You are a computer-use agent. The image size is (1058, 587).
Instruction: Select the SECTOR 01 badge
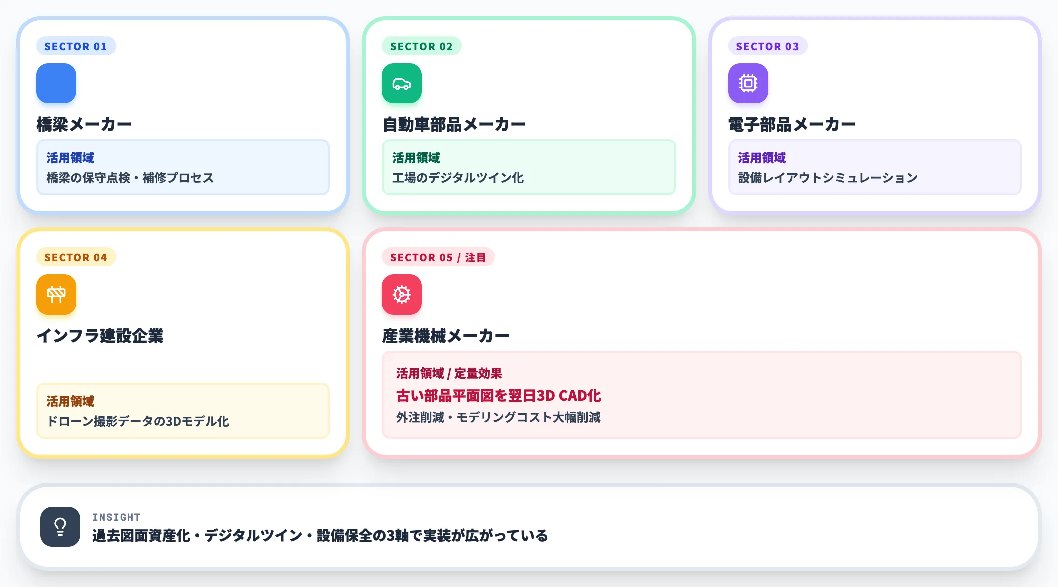pos(76,46)
